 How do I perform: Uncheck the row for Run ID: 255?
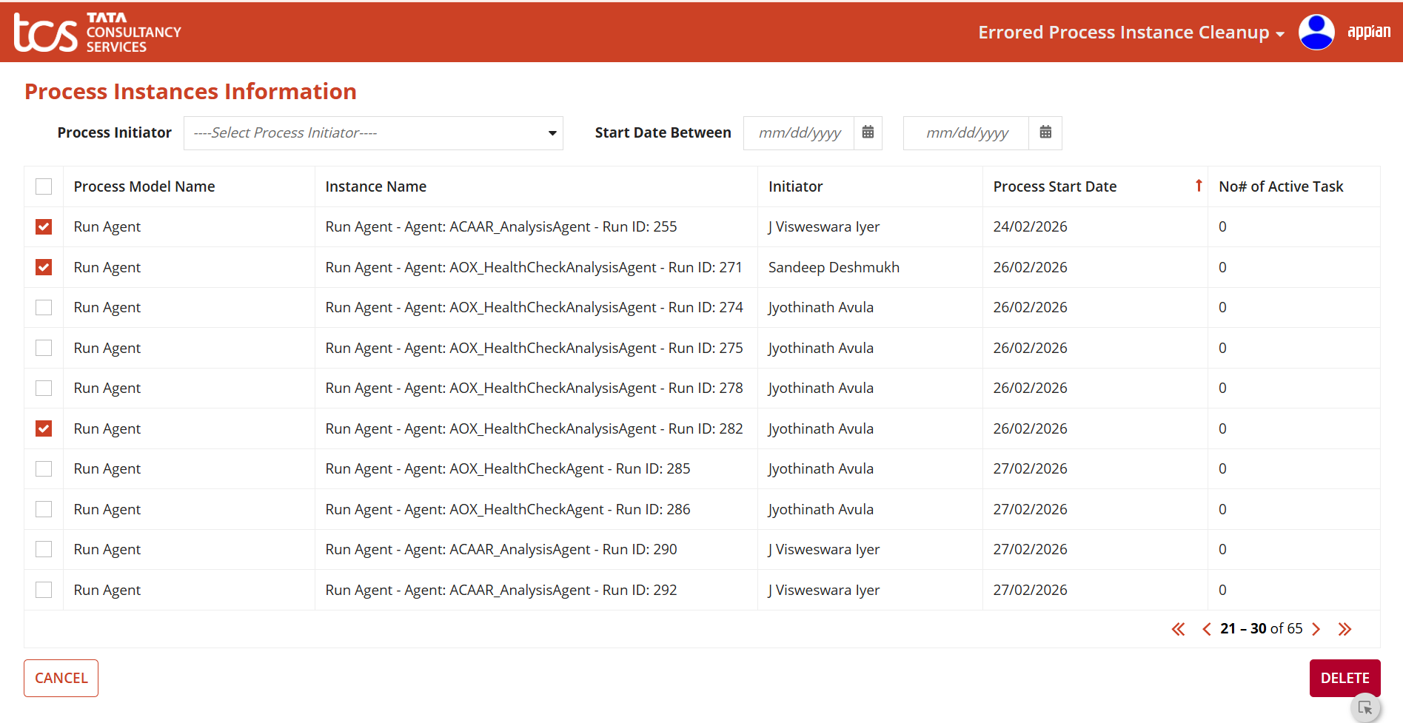(44, 227)
